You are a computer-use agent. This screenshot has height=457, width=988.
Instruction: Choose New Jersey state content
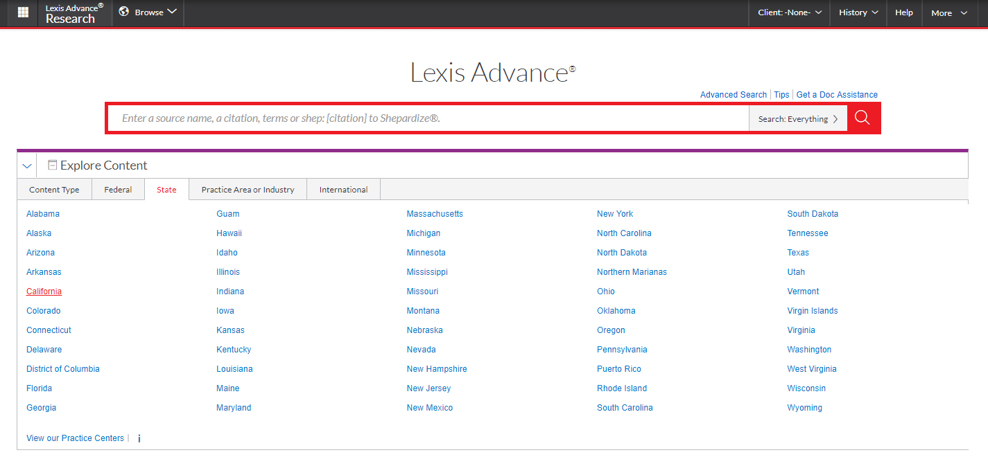[428, 388]
